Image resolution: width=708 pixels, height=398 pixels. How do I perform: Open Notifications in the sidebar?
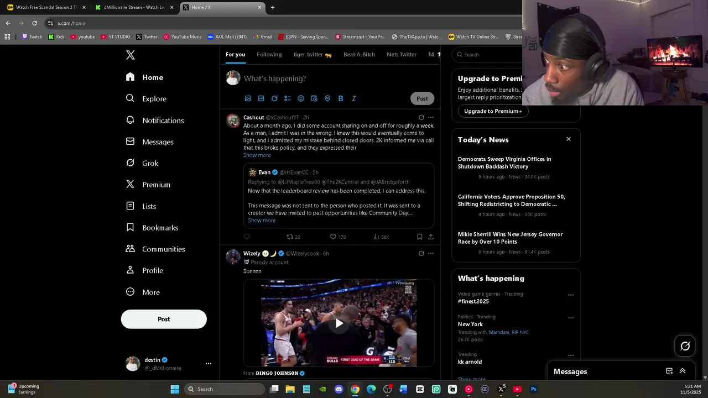(155, 120)
